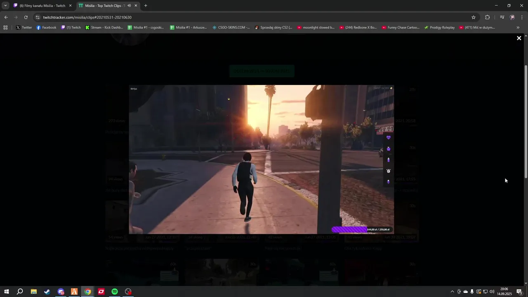Open the Funny Chase Cartoon bookmark
This screenshot has height=297, width=528.
401,28
